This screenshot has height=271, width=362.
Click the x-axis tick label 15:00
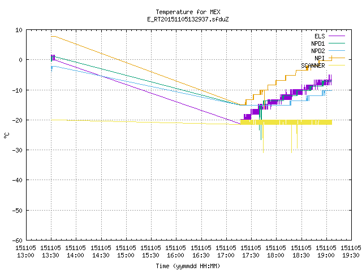tap(126, 255)
